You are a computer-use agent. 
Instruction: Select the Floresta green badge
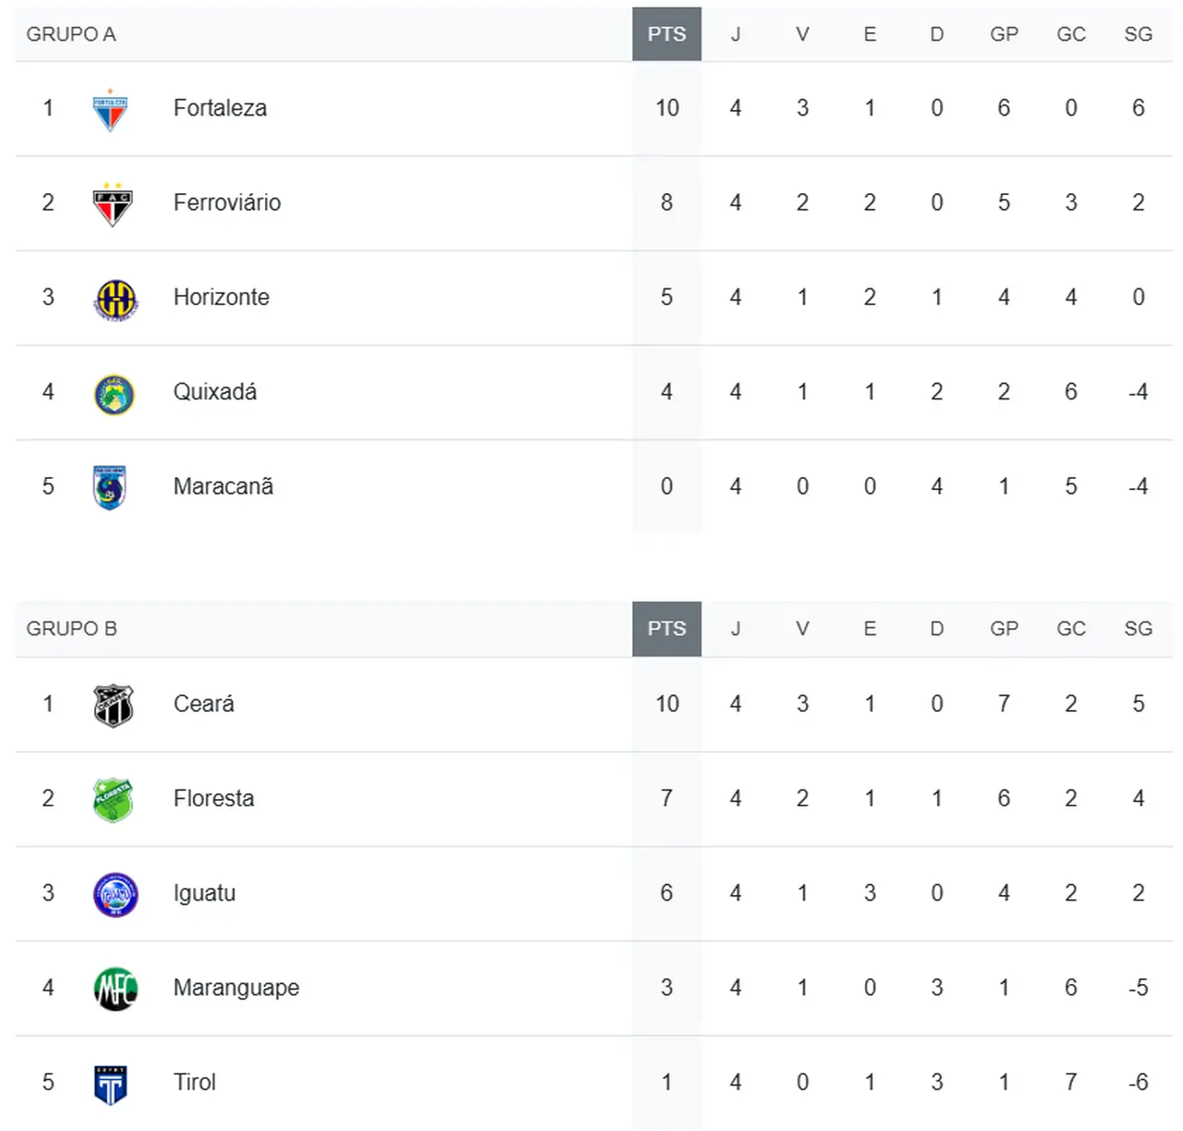click(114, 800)
